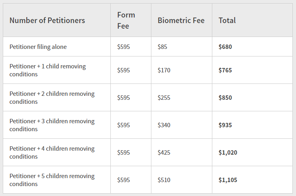Select the "Petitioner + 3 children removing conditions" cell
Viewport: 296px width, 196px height.
(52, 125)
